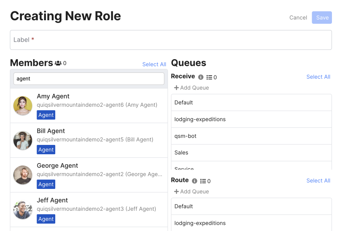
Task: Click the Route info icon
Action: [195, 181]
